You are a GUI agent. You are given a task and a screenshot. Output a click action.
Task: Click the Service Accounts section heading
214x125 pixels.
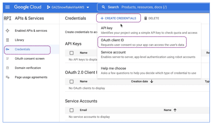[81, 101]
